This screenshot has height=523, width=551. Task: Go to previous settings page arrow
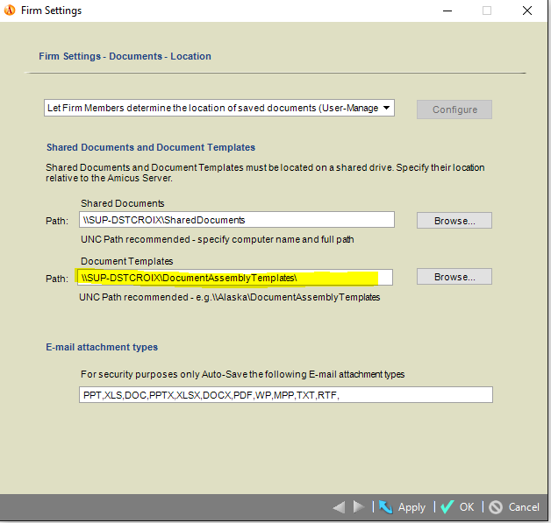[x=339, y=507]
